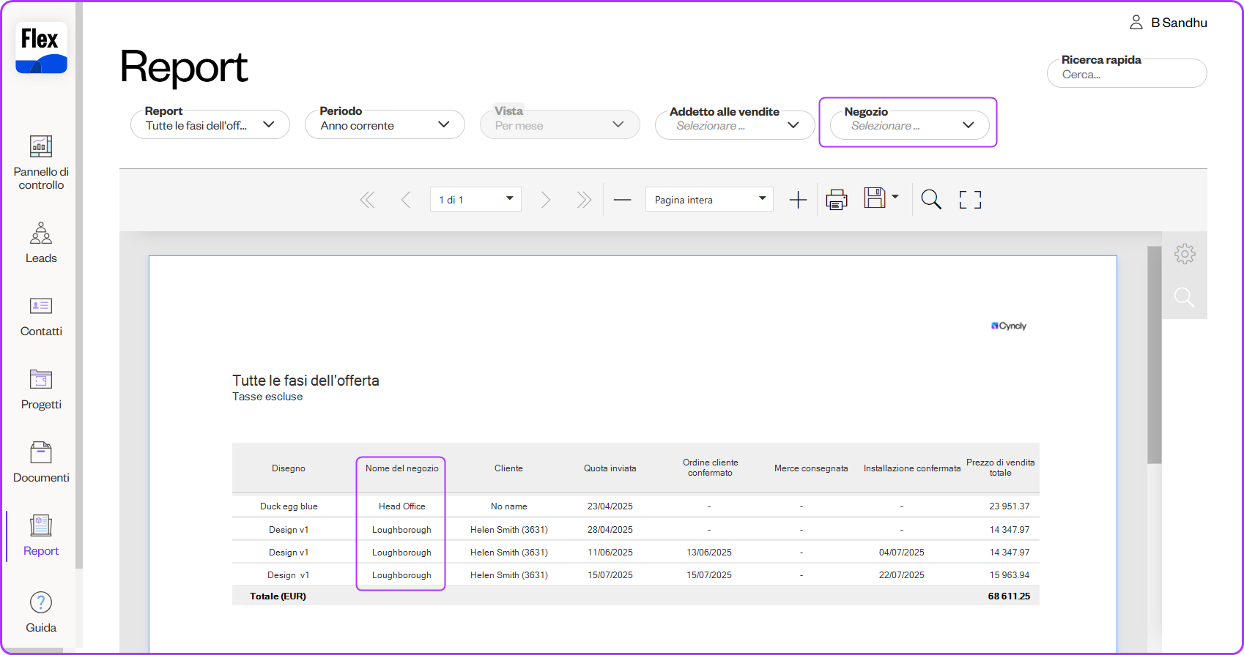Open the report settings gear icon

coord(1184,254)
